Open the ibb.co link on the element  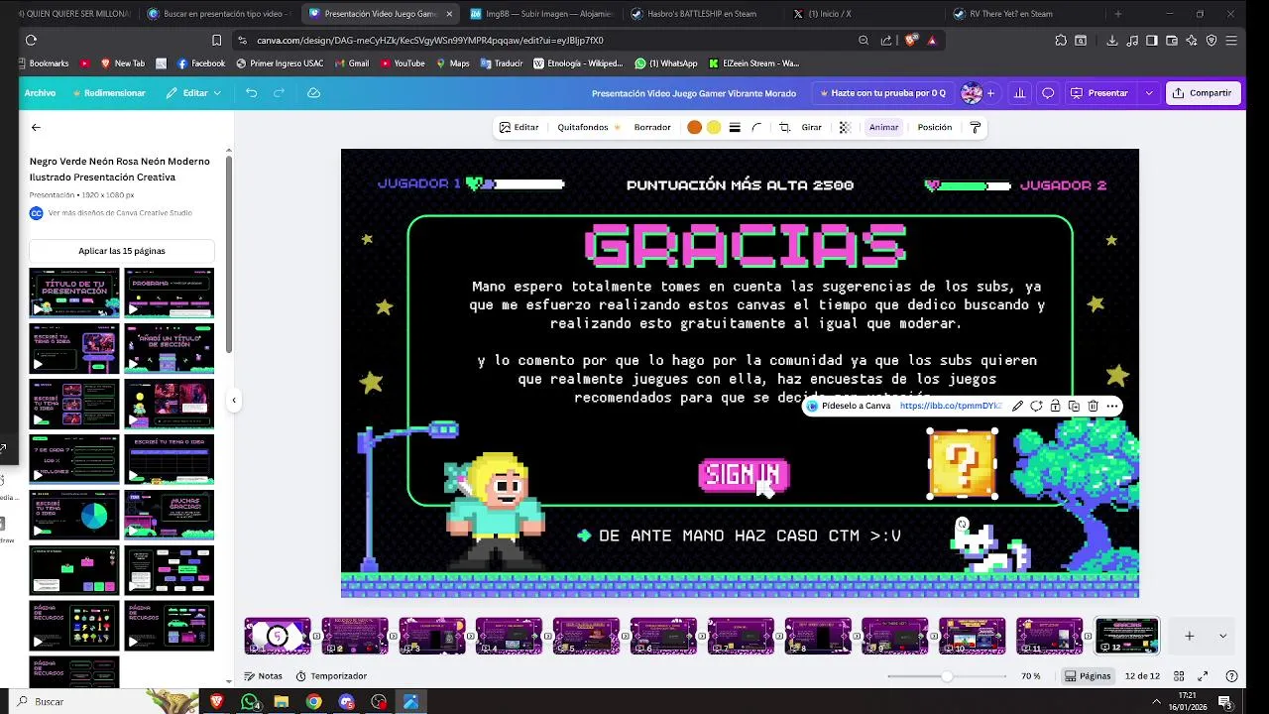(950, 406)
